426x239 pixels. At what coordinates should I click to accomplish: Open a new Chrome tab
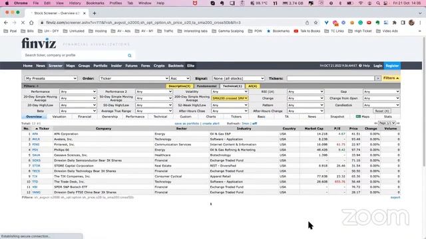(95, 13)
